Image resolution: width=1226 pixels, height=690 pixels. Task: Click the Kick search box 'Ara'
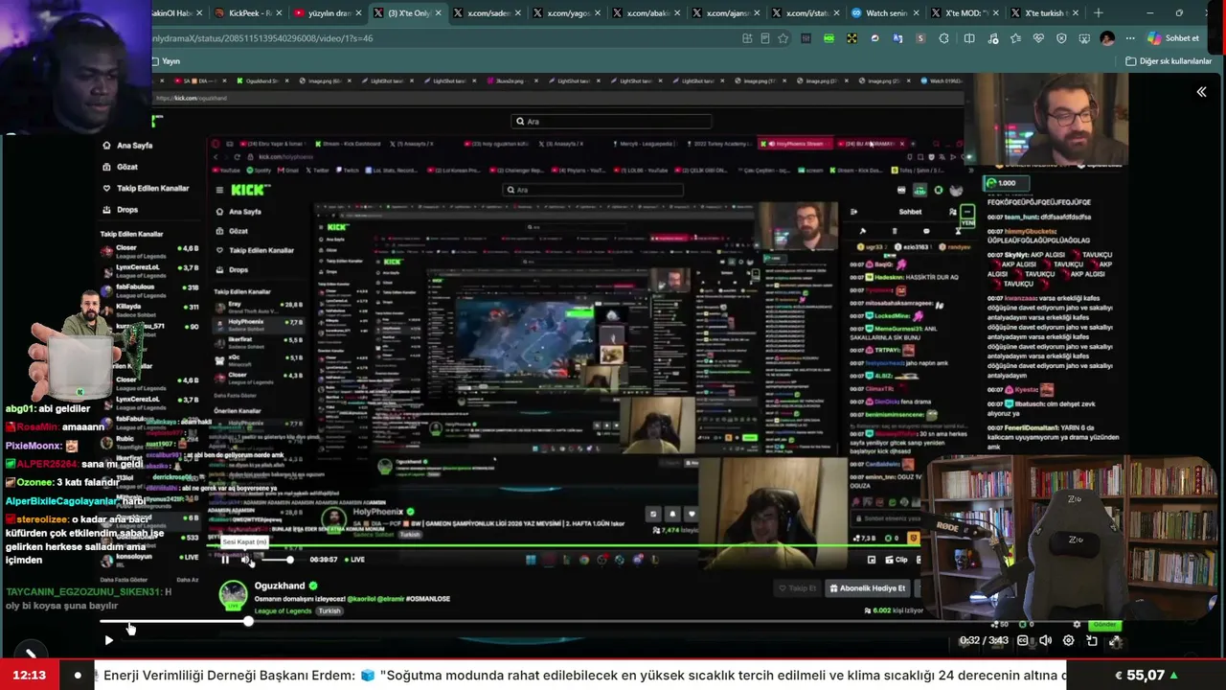612,122
